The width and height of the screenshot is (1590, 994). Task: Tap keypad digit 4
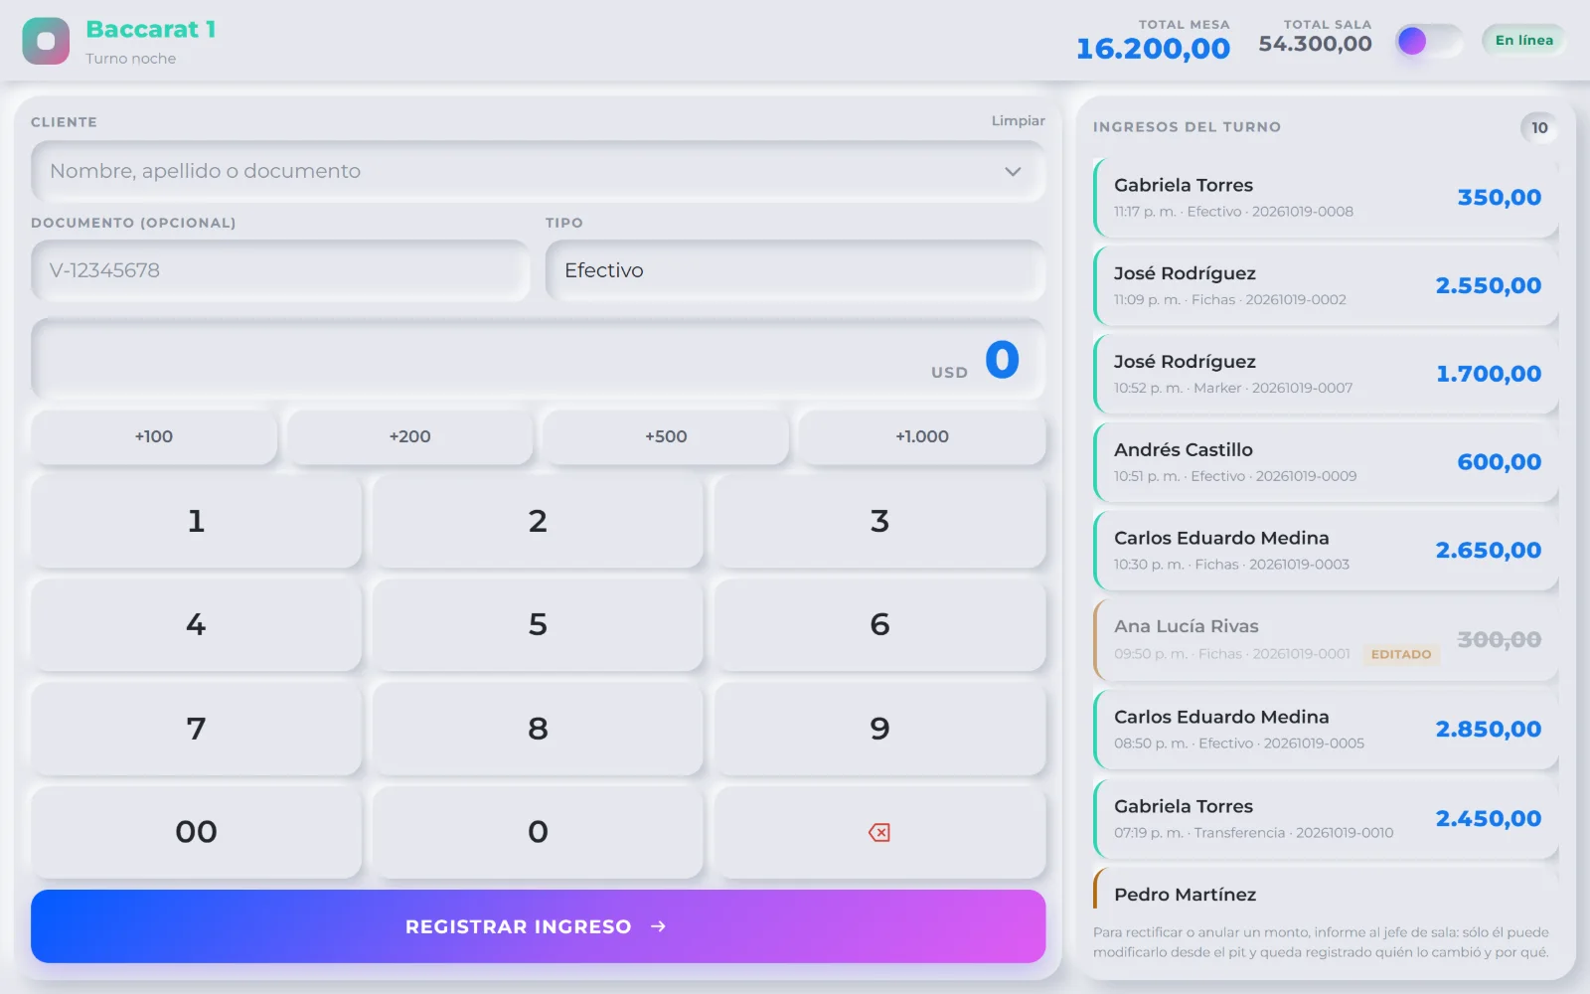click(196, 624)
